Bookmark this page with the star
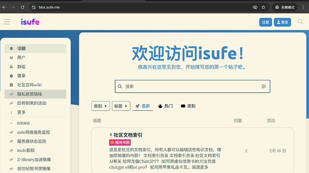This screenshot has width=309, height=173. coord(263,7)
